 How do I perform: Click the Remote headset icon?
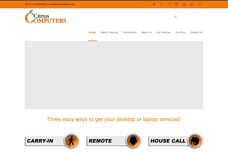133,141
